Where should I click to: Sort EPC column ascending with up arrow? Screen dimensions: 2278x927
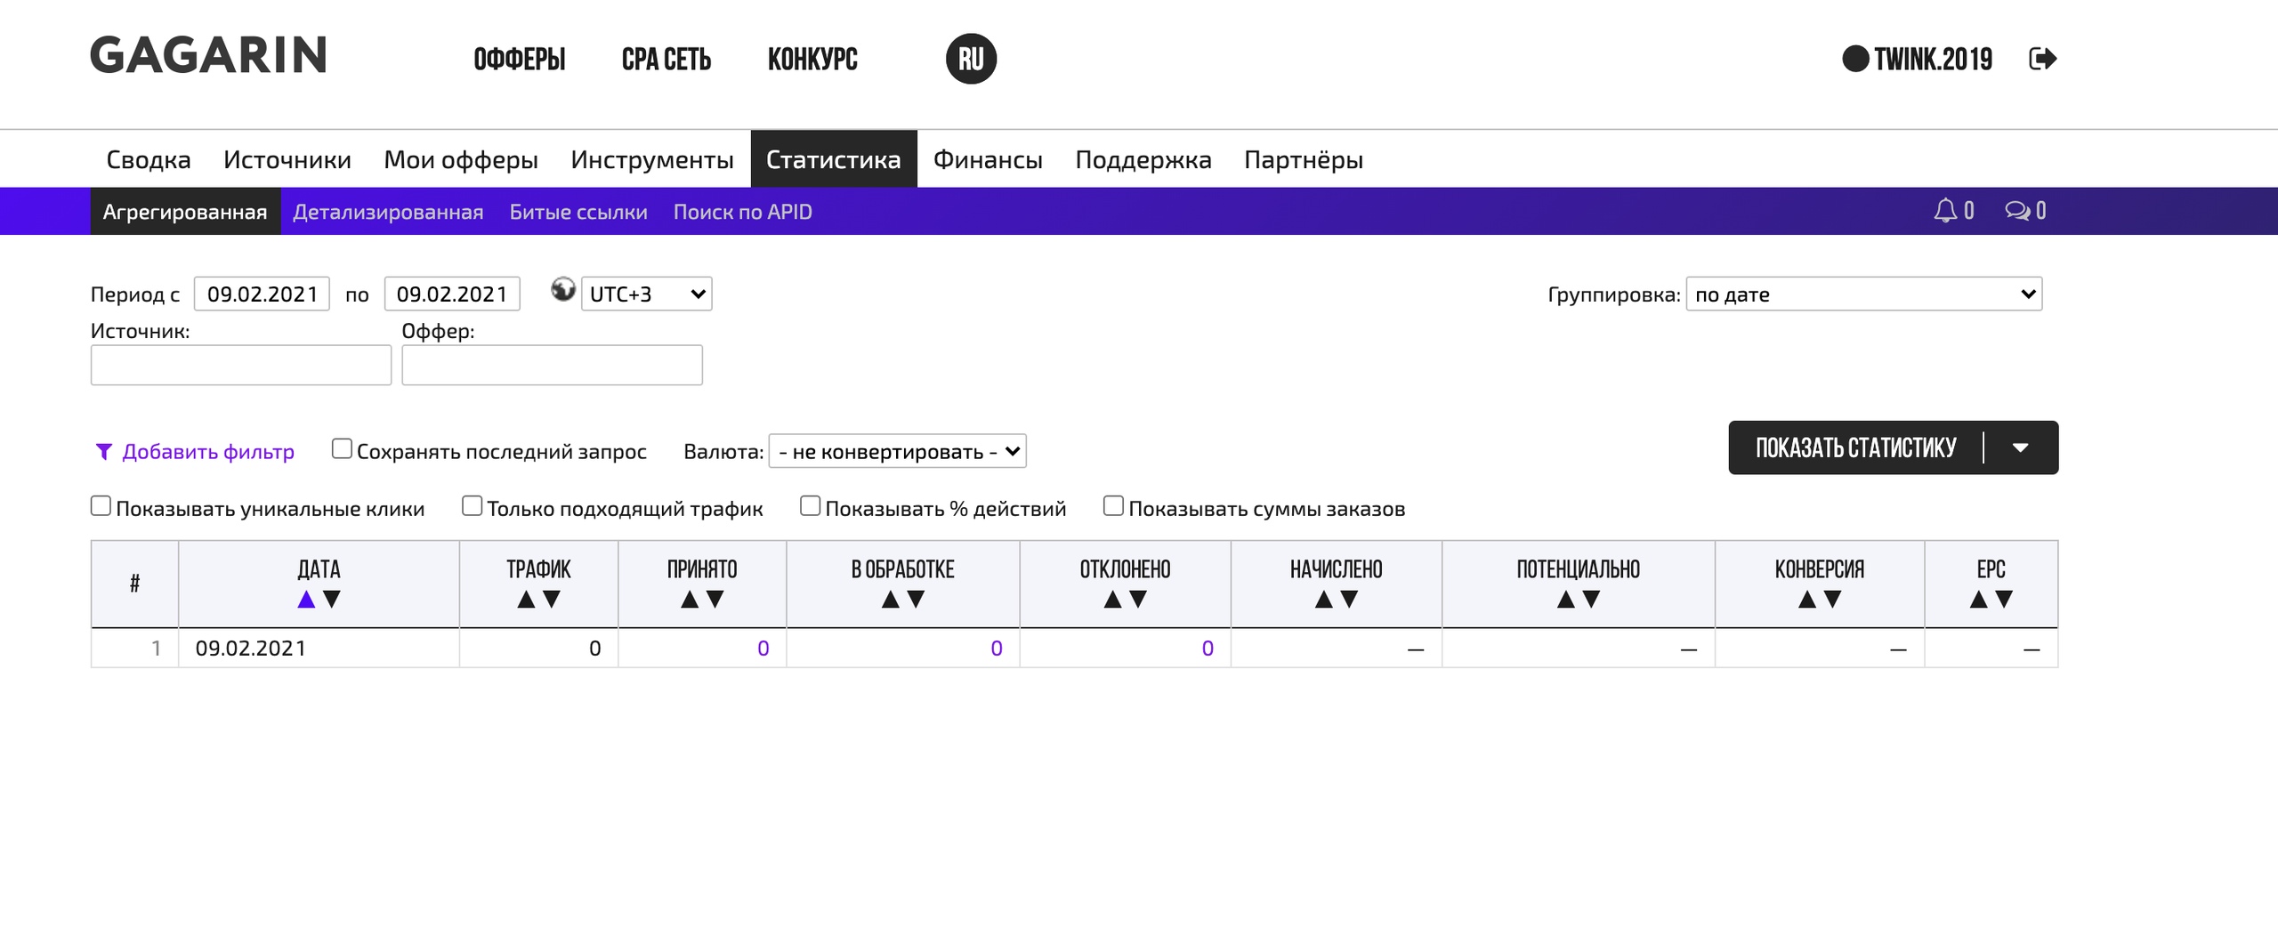click(x=1978, y=600)
